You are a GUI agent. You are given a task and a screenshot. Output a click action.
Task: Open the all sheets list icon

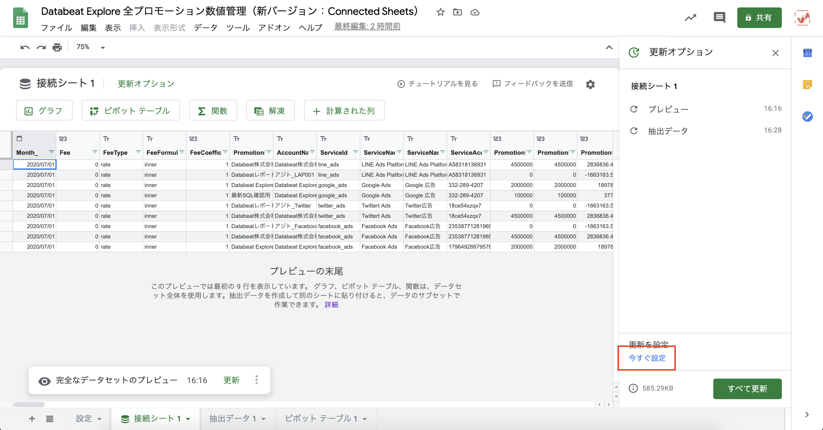click(49, 419)
